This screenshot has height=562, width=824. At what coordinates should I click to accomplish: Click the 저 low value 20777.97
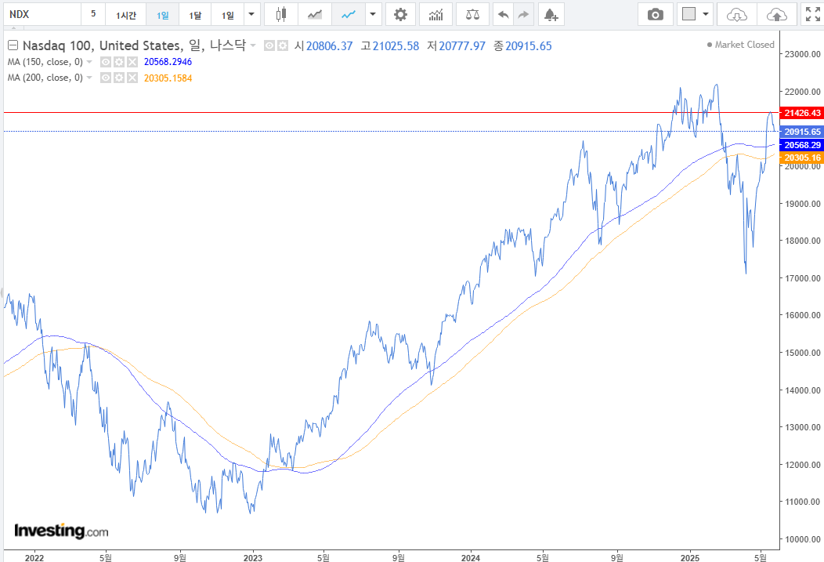(x=462, y=46)
